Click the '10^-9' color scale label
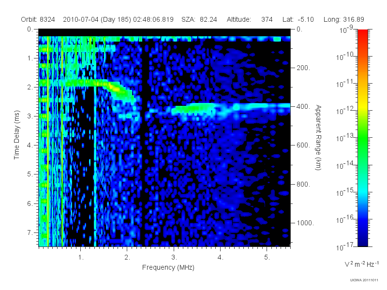This screenshot has height=290, width=387. pos(346,29)
